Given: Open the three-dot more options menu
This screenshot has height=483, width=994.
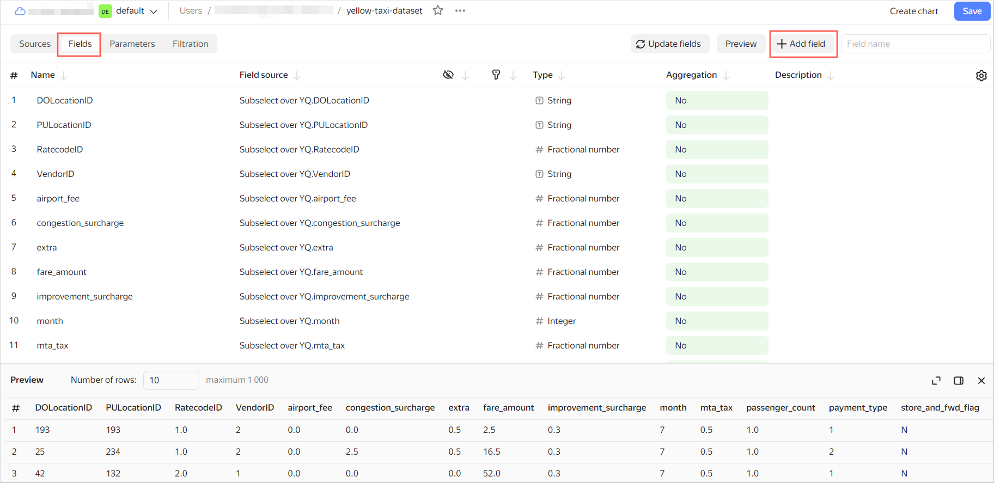Looking at the screenshot, I should [x=460, y=10].
